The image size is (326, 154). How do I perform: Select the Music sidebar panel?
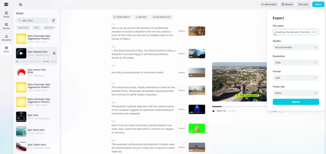pyautogui.click(x=6, y=49)
